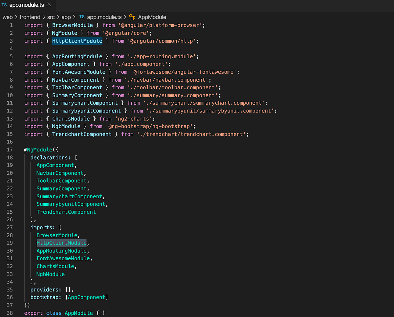The height and width of the screenshot is (317, 394).
Task: Click 'AppComponent' in the bootstrap array
Action: [87, 297]
